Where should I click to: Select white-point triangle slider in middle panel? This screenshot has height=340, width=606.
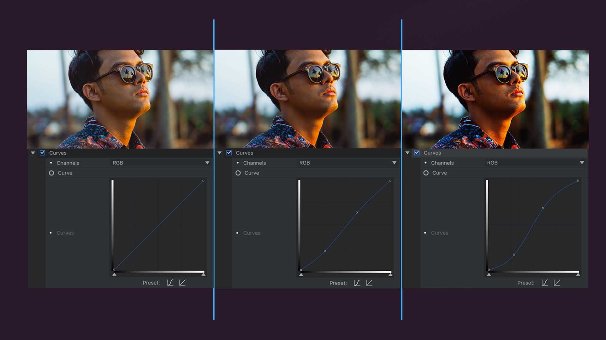click(390, 274)
